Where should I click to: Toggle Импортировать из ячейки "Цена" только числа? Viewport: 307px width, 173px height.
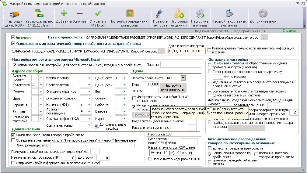pos(134,98)
